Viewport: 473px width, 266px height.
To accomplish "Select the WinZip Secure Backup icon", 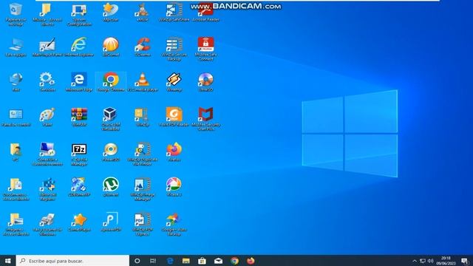I will click(x=174, y=50).
